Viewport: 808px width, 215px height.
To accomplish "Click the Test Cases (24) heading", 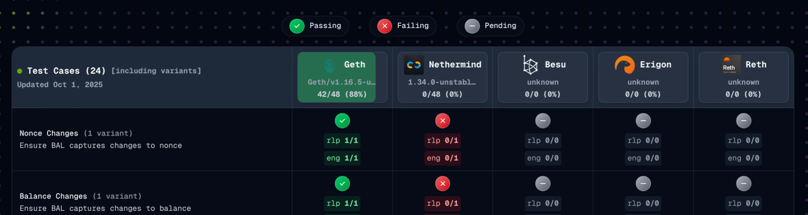I will coord(66,71).
